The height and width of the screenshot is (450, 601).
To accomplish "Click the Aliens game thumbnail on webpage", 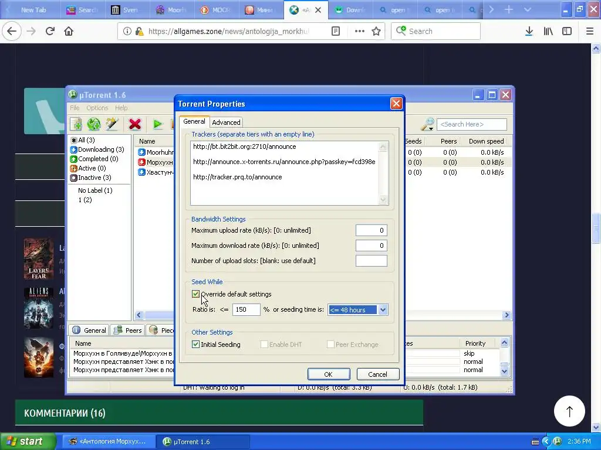I will (x=38, y=308).
